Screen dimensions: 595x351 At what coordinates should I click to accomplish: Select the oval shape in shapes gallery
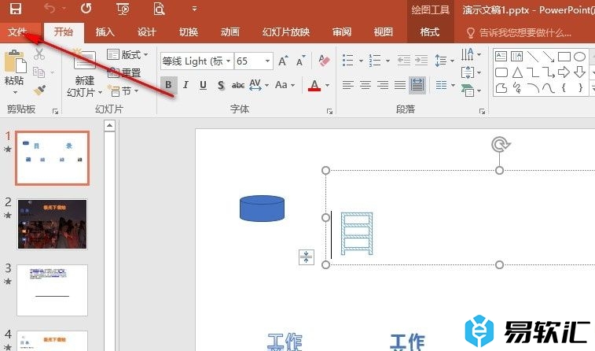click(580, 57)
